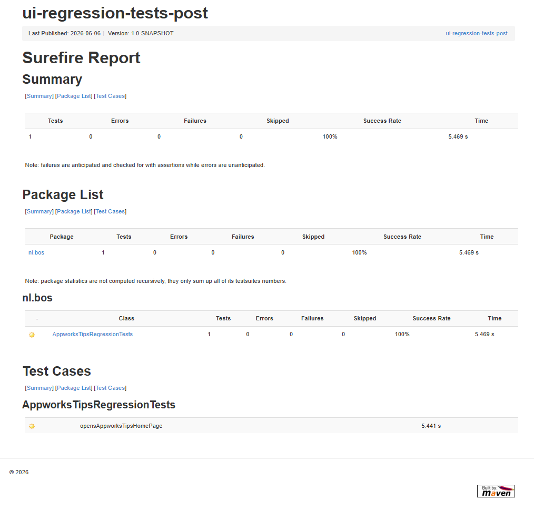Viewport: 534px width, 509px height.
Task: Click the success icon next to opensAppworksTipsHomePage
Action: pos(32,426)
